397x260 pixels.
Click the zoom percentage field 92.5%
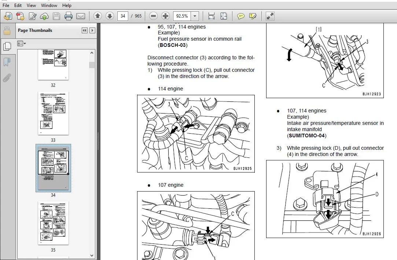[182, 16]
